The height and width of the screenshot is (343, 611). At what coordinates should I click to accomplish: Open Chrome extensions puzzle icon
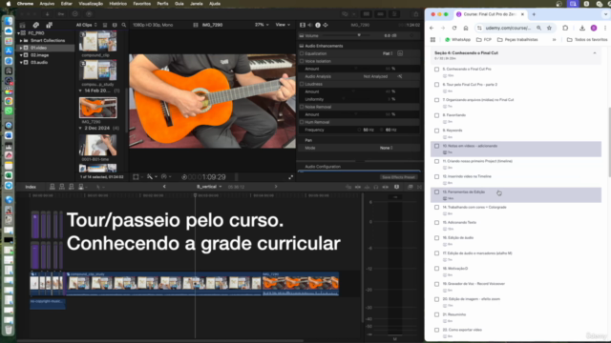pyautogui.click(x=565, y=28)
